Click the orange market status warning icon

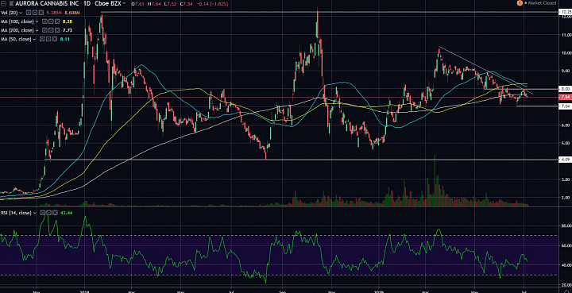pyautogui.click(x=520, y=3)
